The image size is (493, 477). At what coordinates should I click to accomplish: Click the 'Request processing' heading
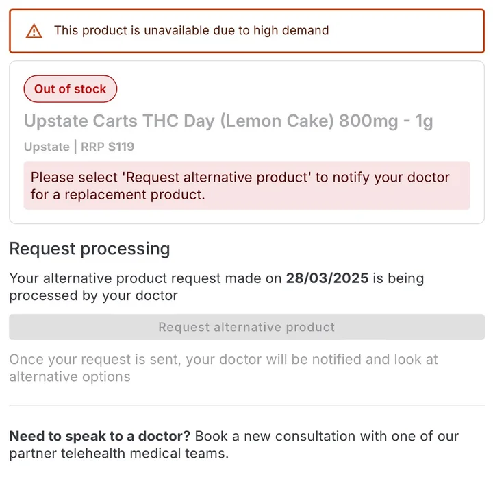point(90,248)
